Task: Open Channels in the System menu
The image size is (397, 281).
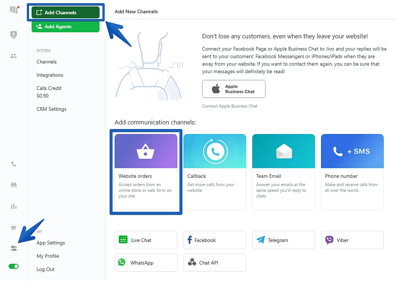Action: click(x=47, y=62)
